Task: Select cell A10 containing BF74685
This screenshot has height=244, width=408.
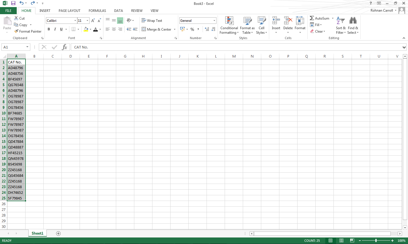Action: pos(16,113)
